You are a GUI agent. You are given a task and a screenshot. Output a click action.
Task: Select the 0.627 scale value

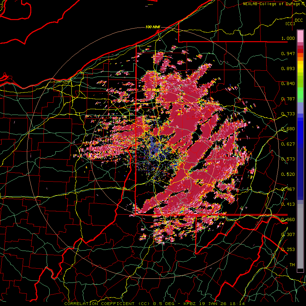click(x=288, y=144)
